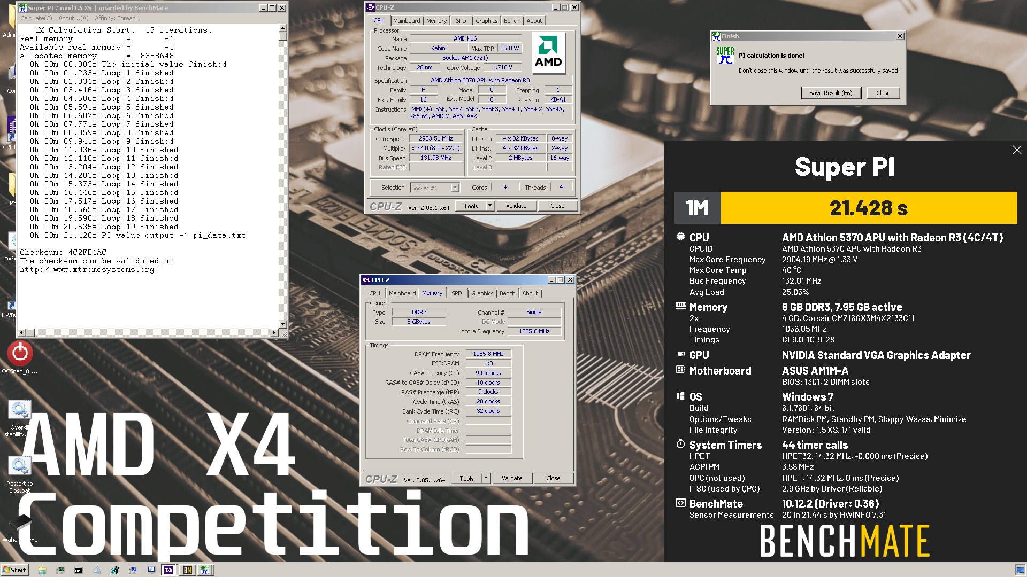Click the Bus Speed 131.98 MHz field
Viewport: 1027px width, 577px height.
[x=436, y=158]
